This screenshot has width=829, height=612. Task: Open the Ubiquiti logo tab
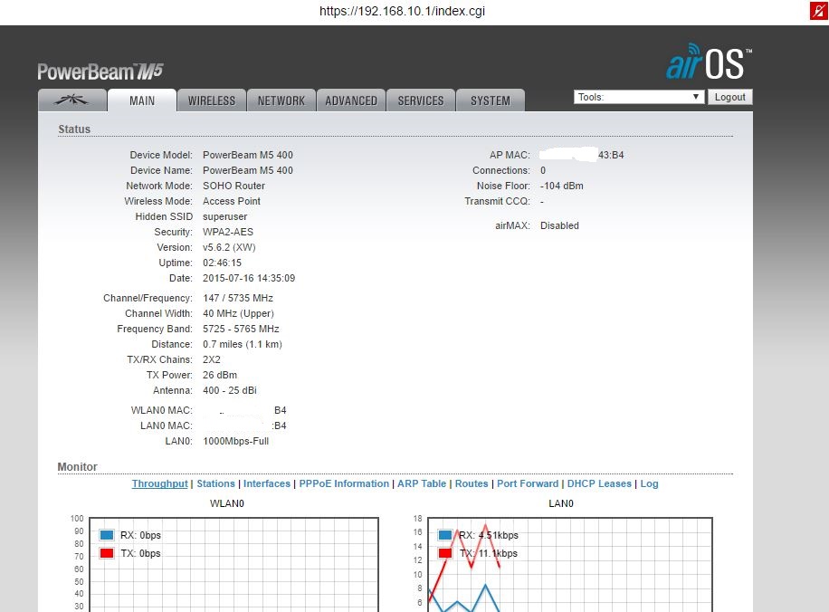(x=71, y=100)
